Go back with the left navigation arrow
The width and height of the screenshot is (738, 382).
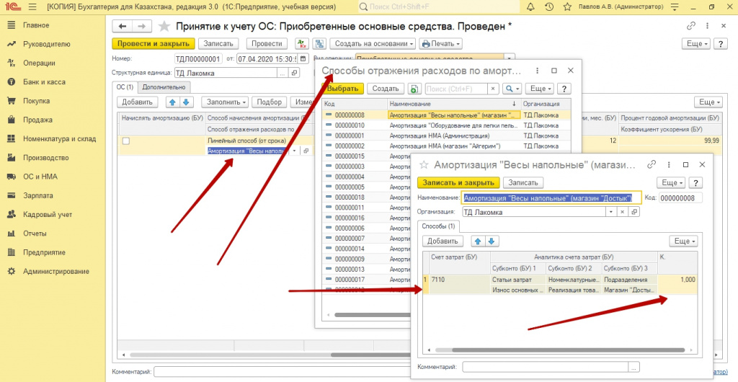pyautogui.click(x=123, y=27)
